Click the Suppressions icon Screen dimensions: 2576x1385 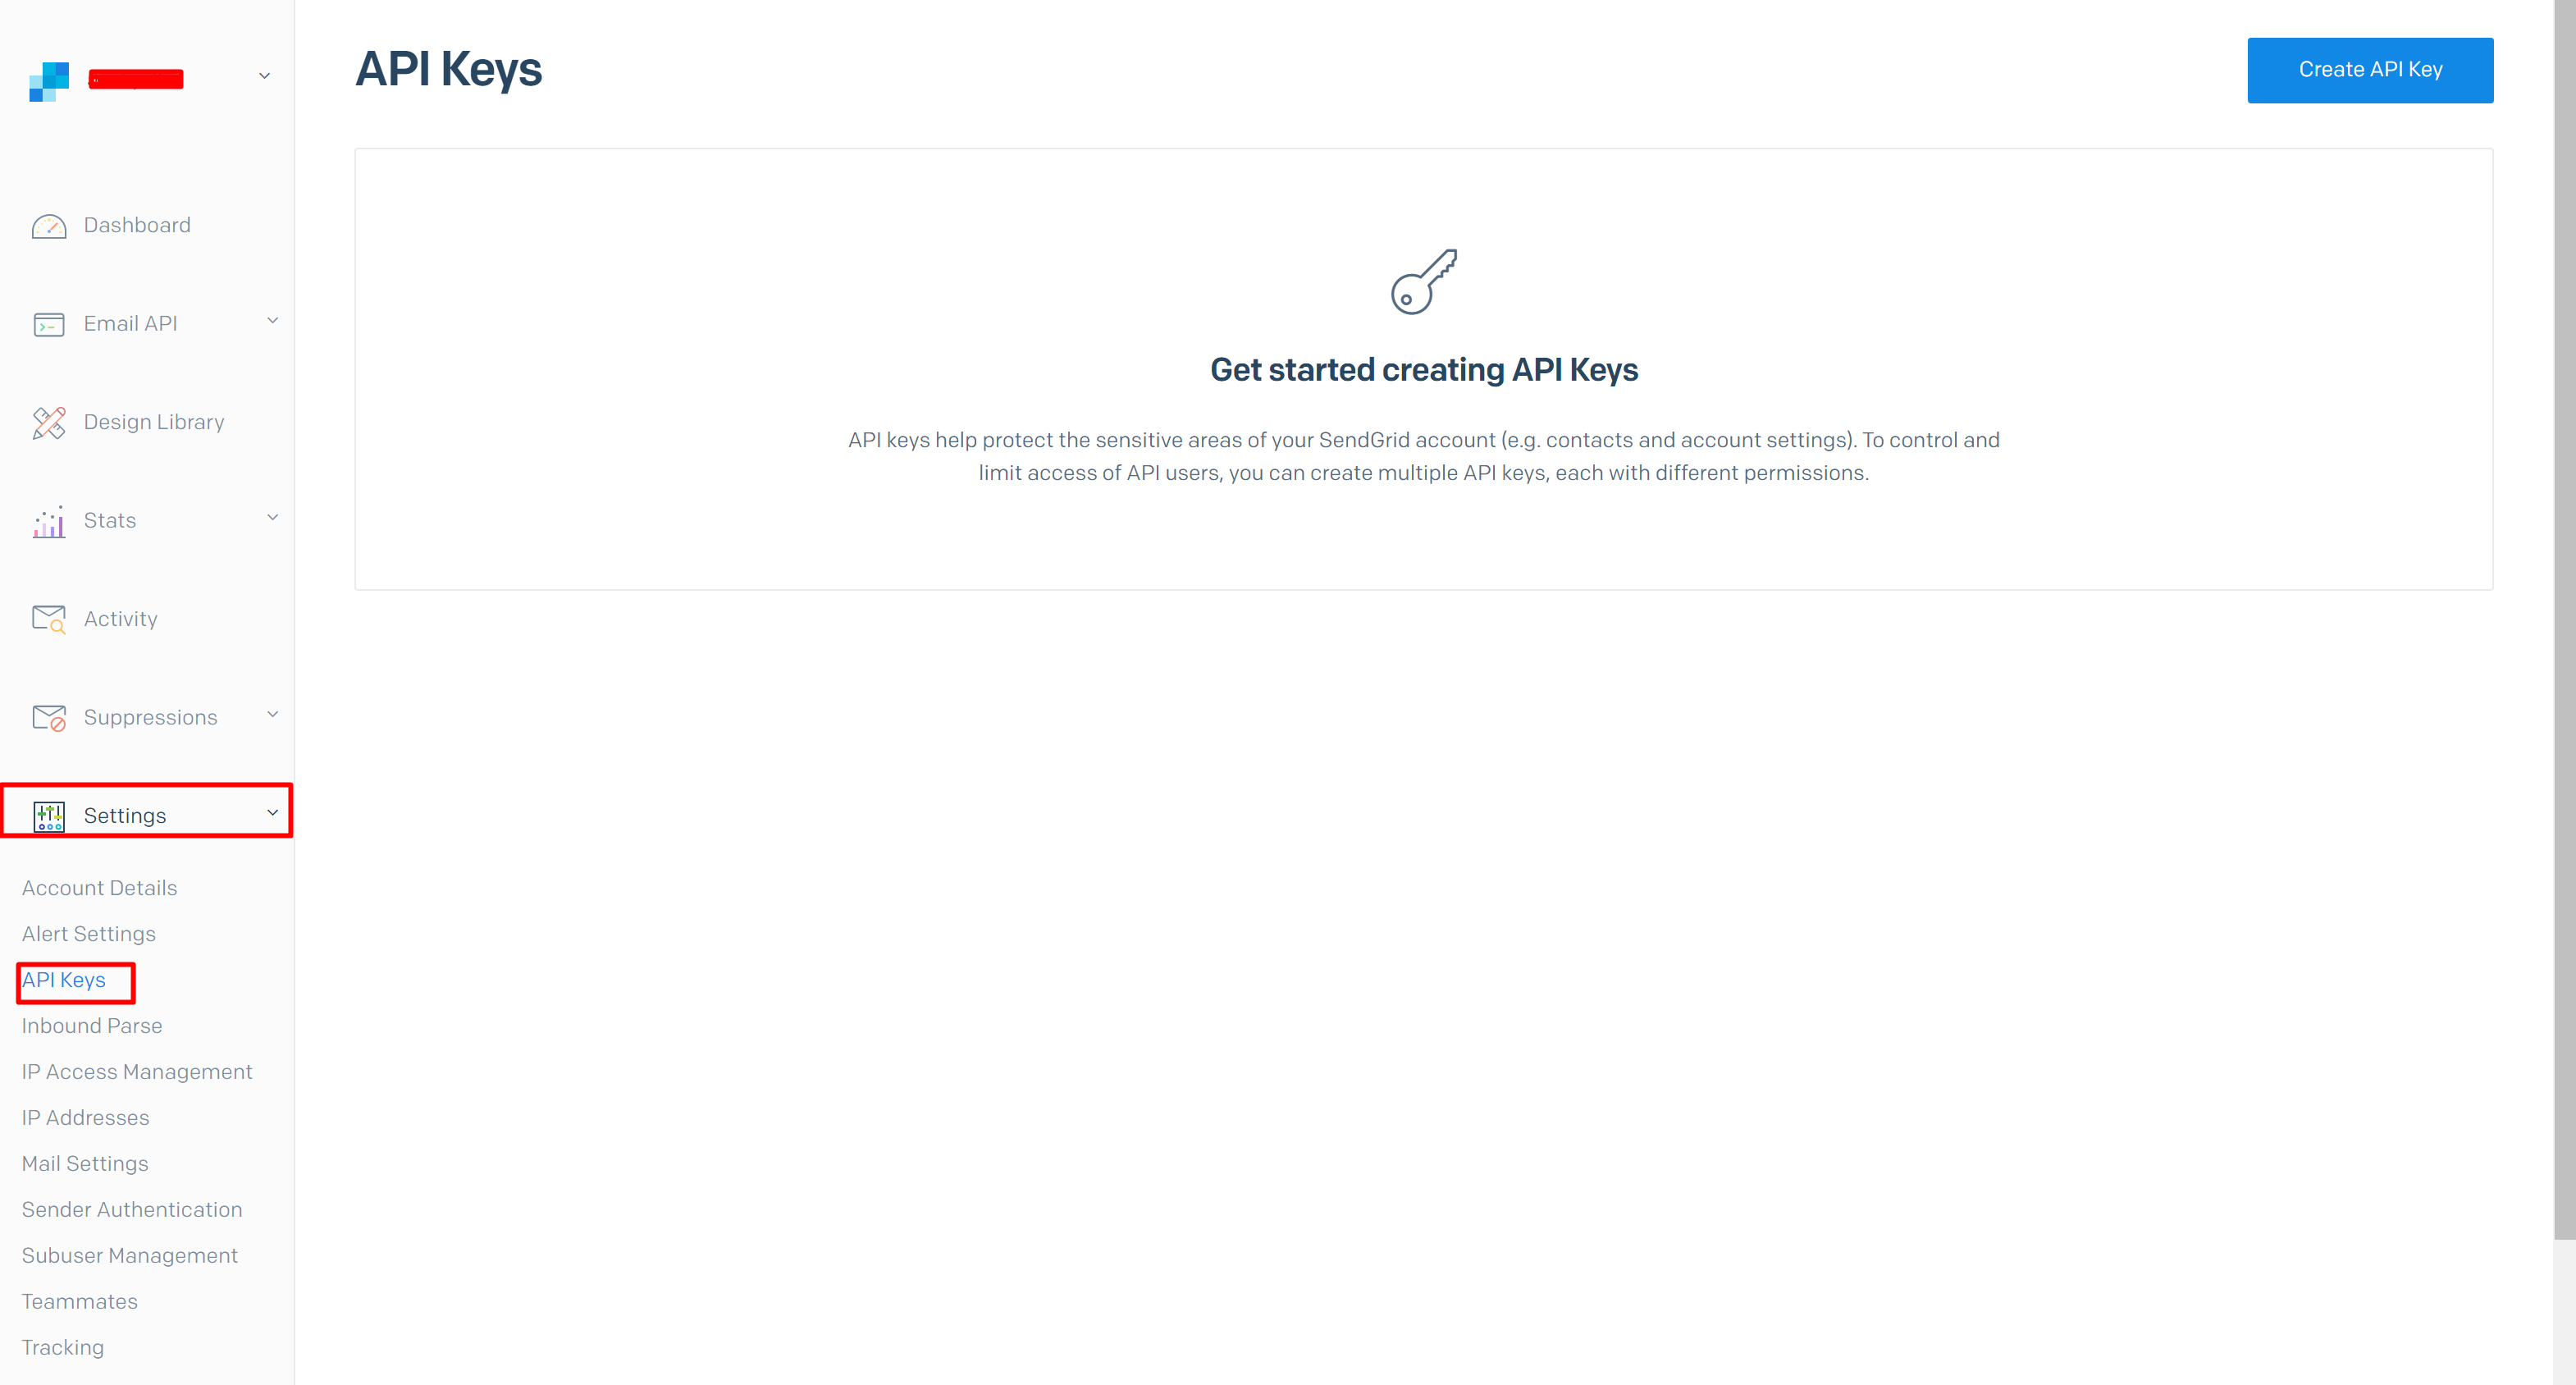pyautogui.click(x=49, y=716)
